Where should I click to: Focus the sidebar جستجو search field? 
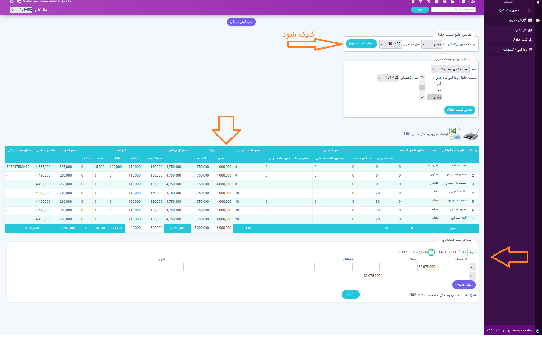tap(509, 2)
